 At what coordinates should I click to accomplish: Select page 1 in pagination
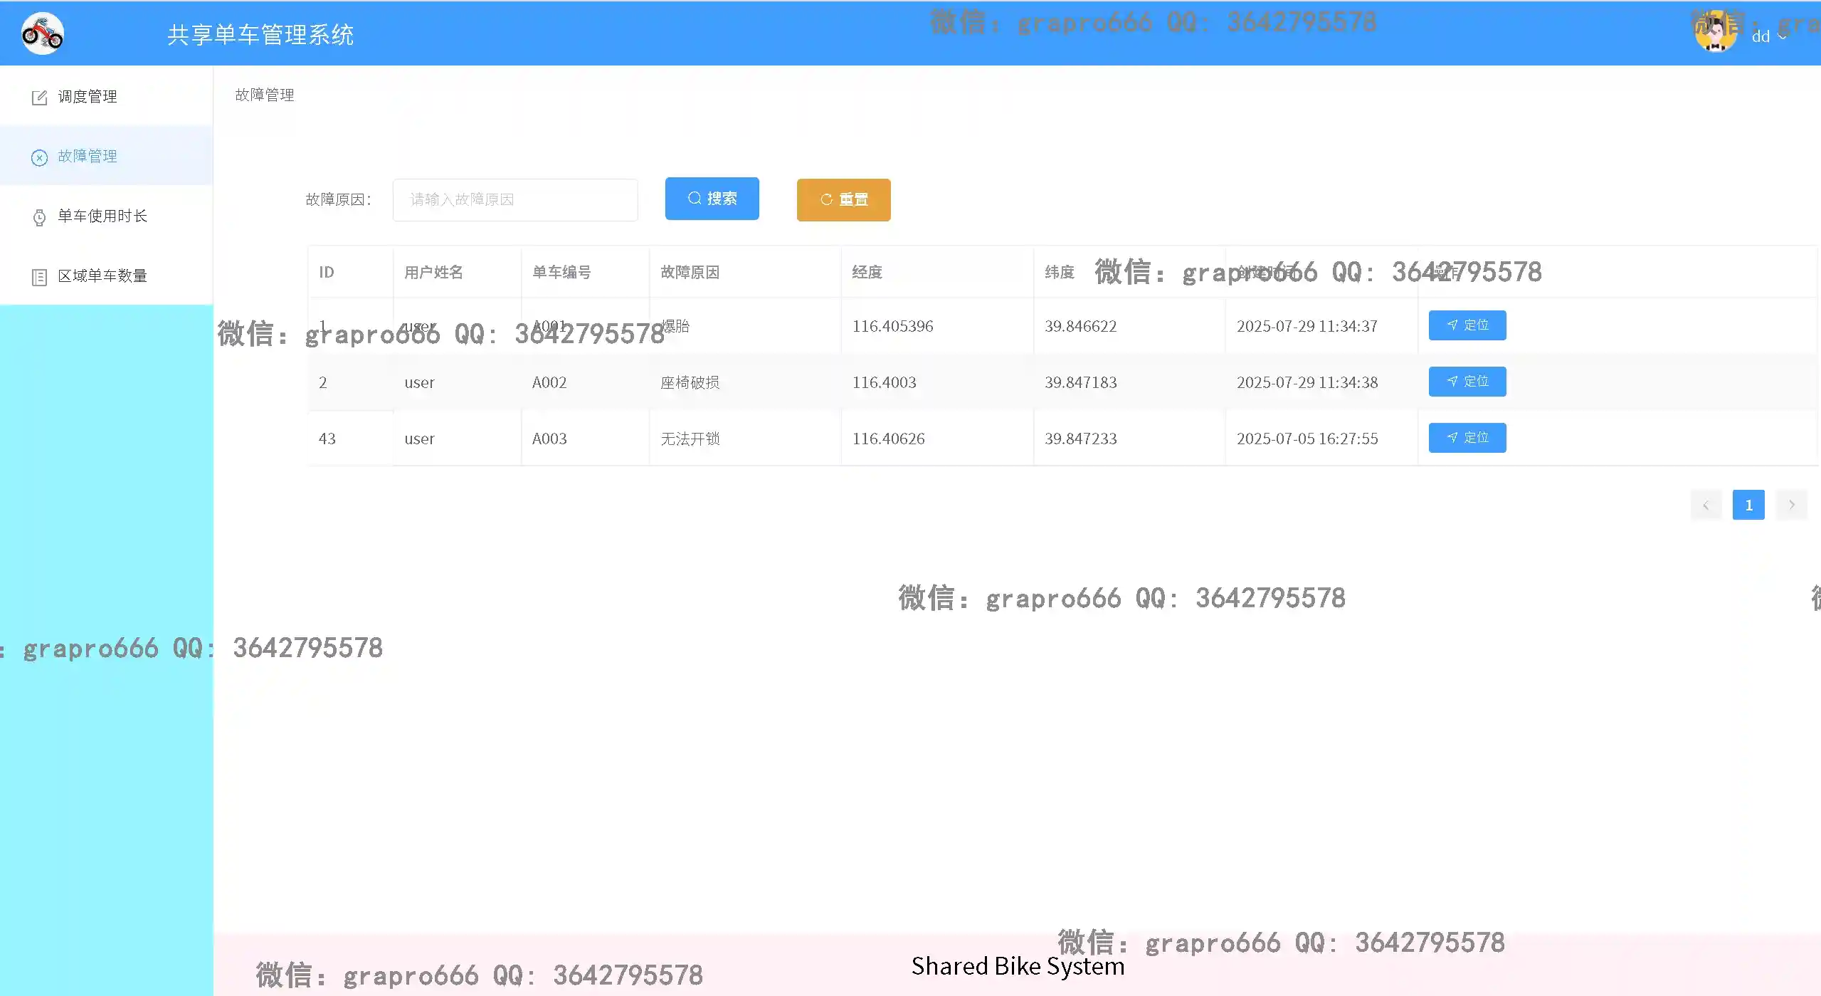[1748, 505]
